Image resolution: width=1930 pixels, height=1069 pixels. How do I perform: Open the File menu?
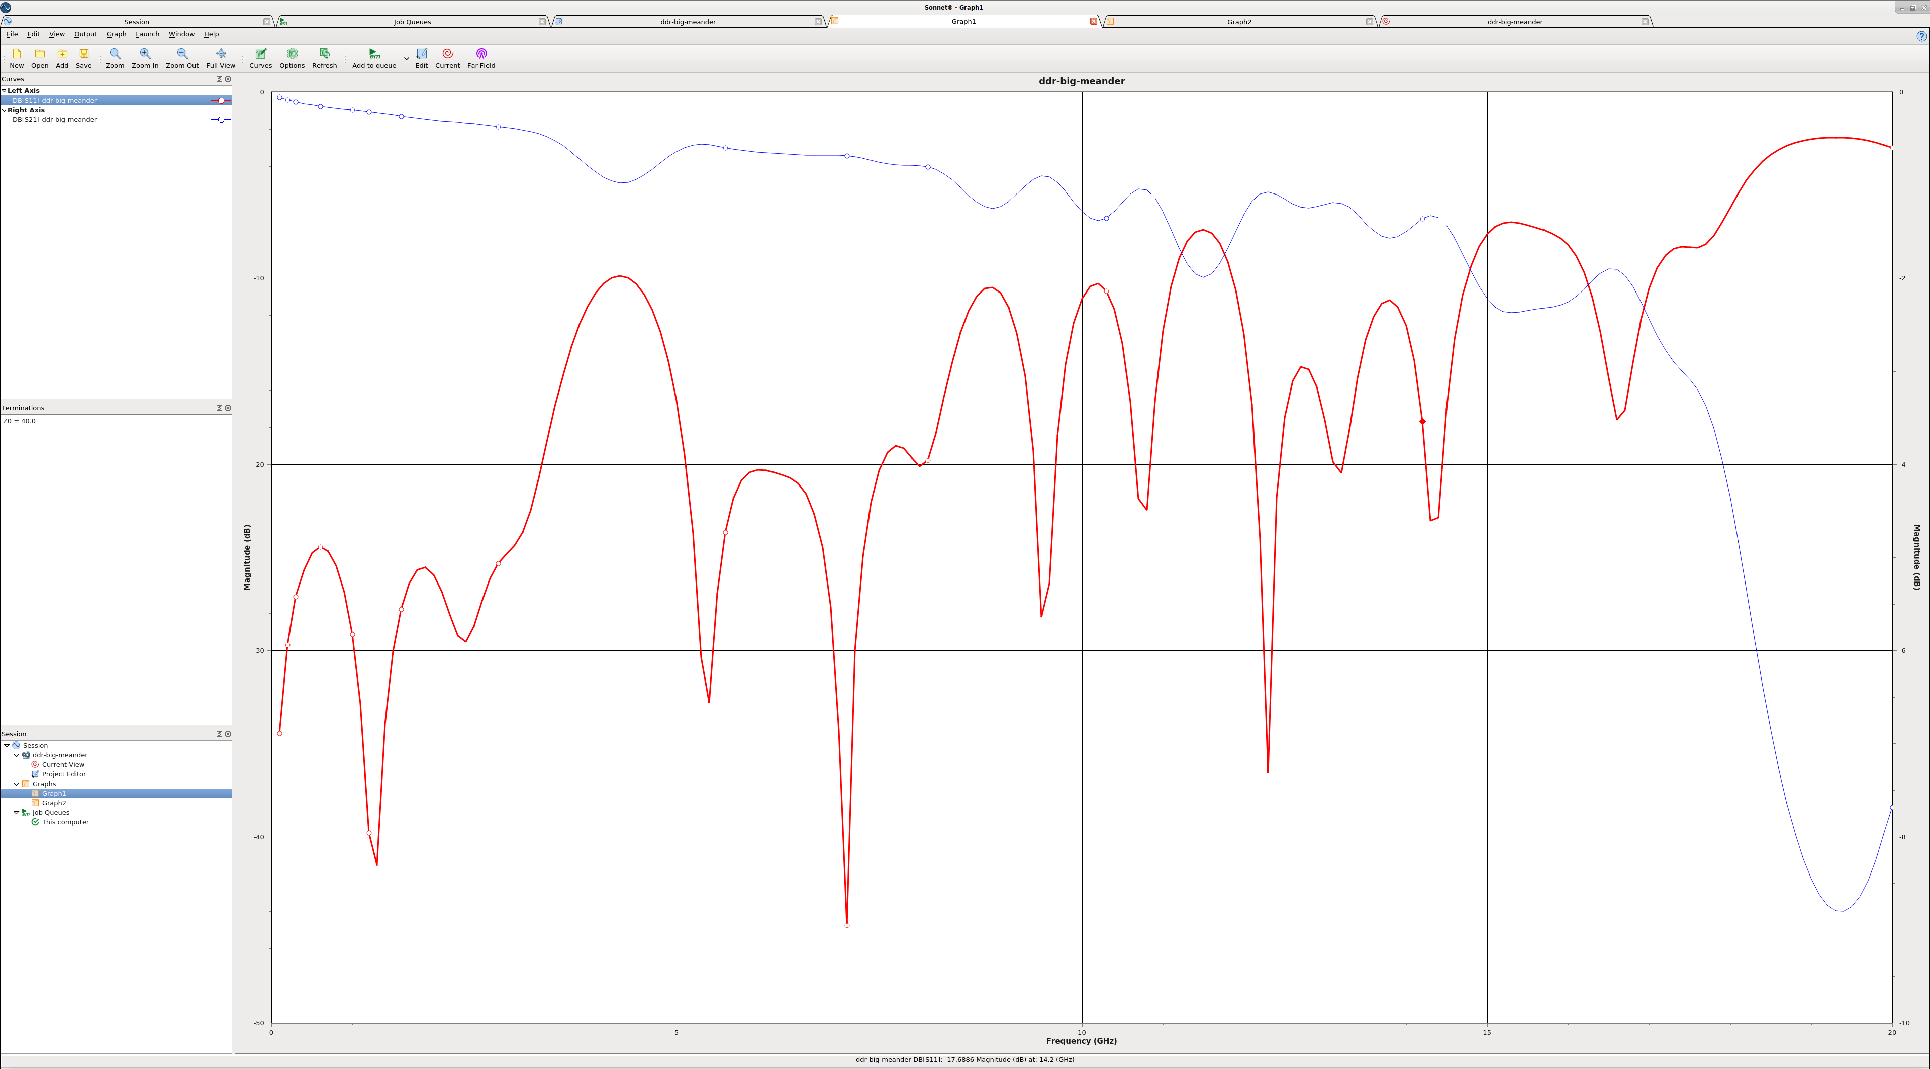12,35
